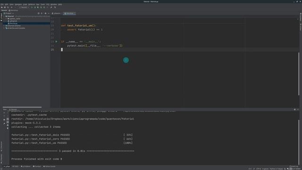The height and width of the screenshot is (170, 302).
Task: Click the Search Everywhere magnifier icon
Action: click(55, 8)
